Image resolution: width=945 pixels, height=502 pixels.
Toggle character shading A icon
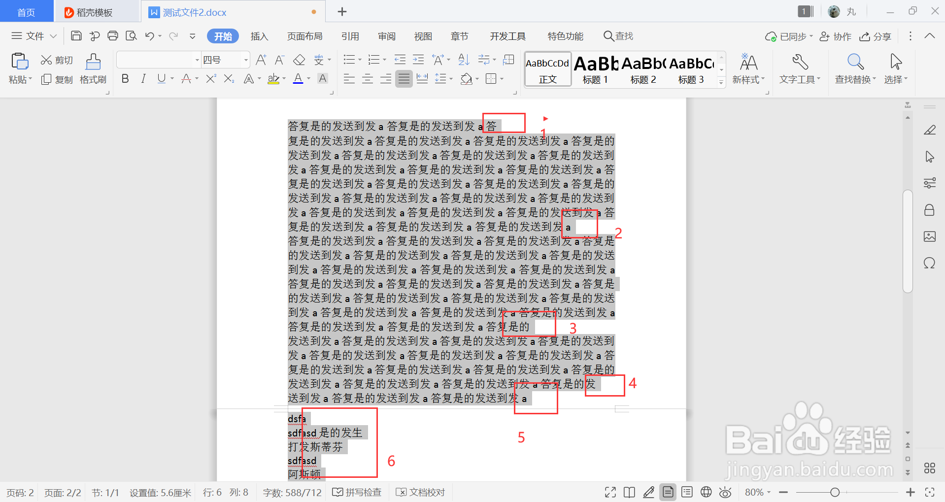tap(323, 78)
